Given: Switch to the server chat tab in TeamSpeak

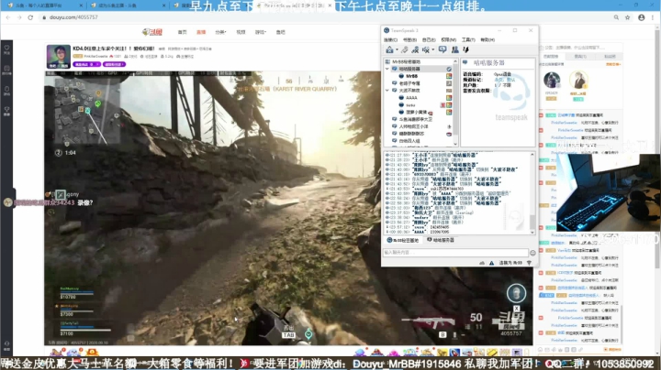Looking at the screenshot, I should 403,240.
